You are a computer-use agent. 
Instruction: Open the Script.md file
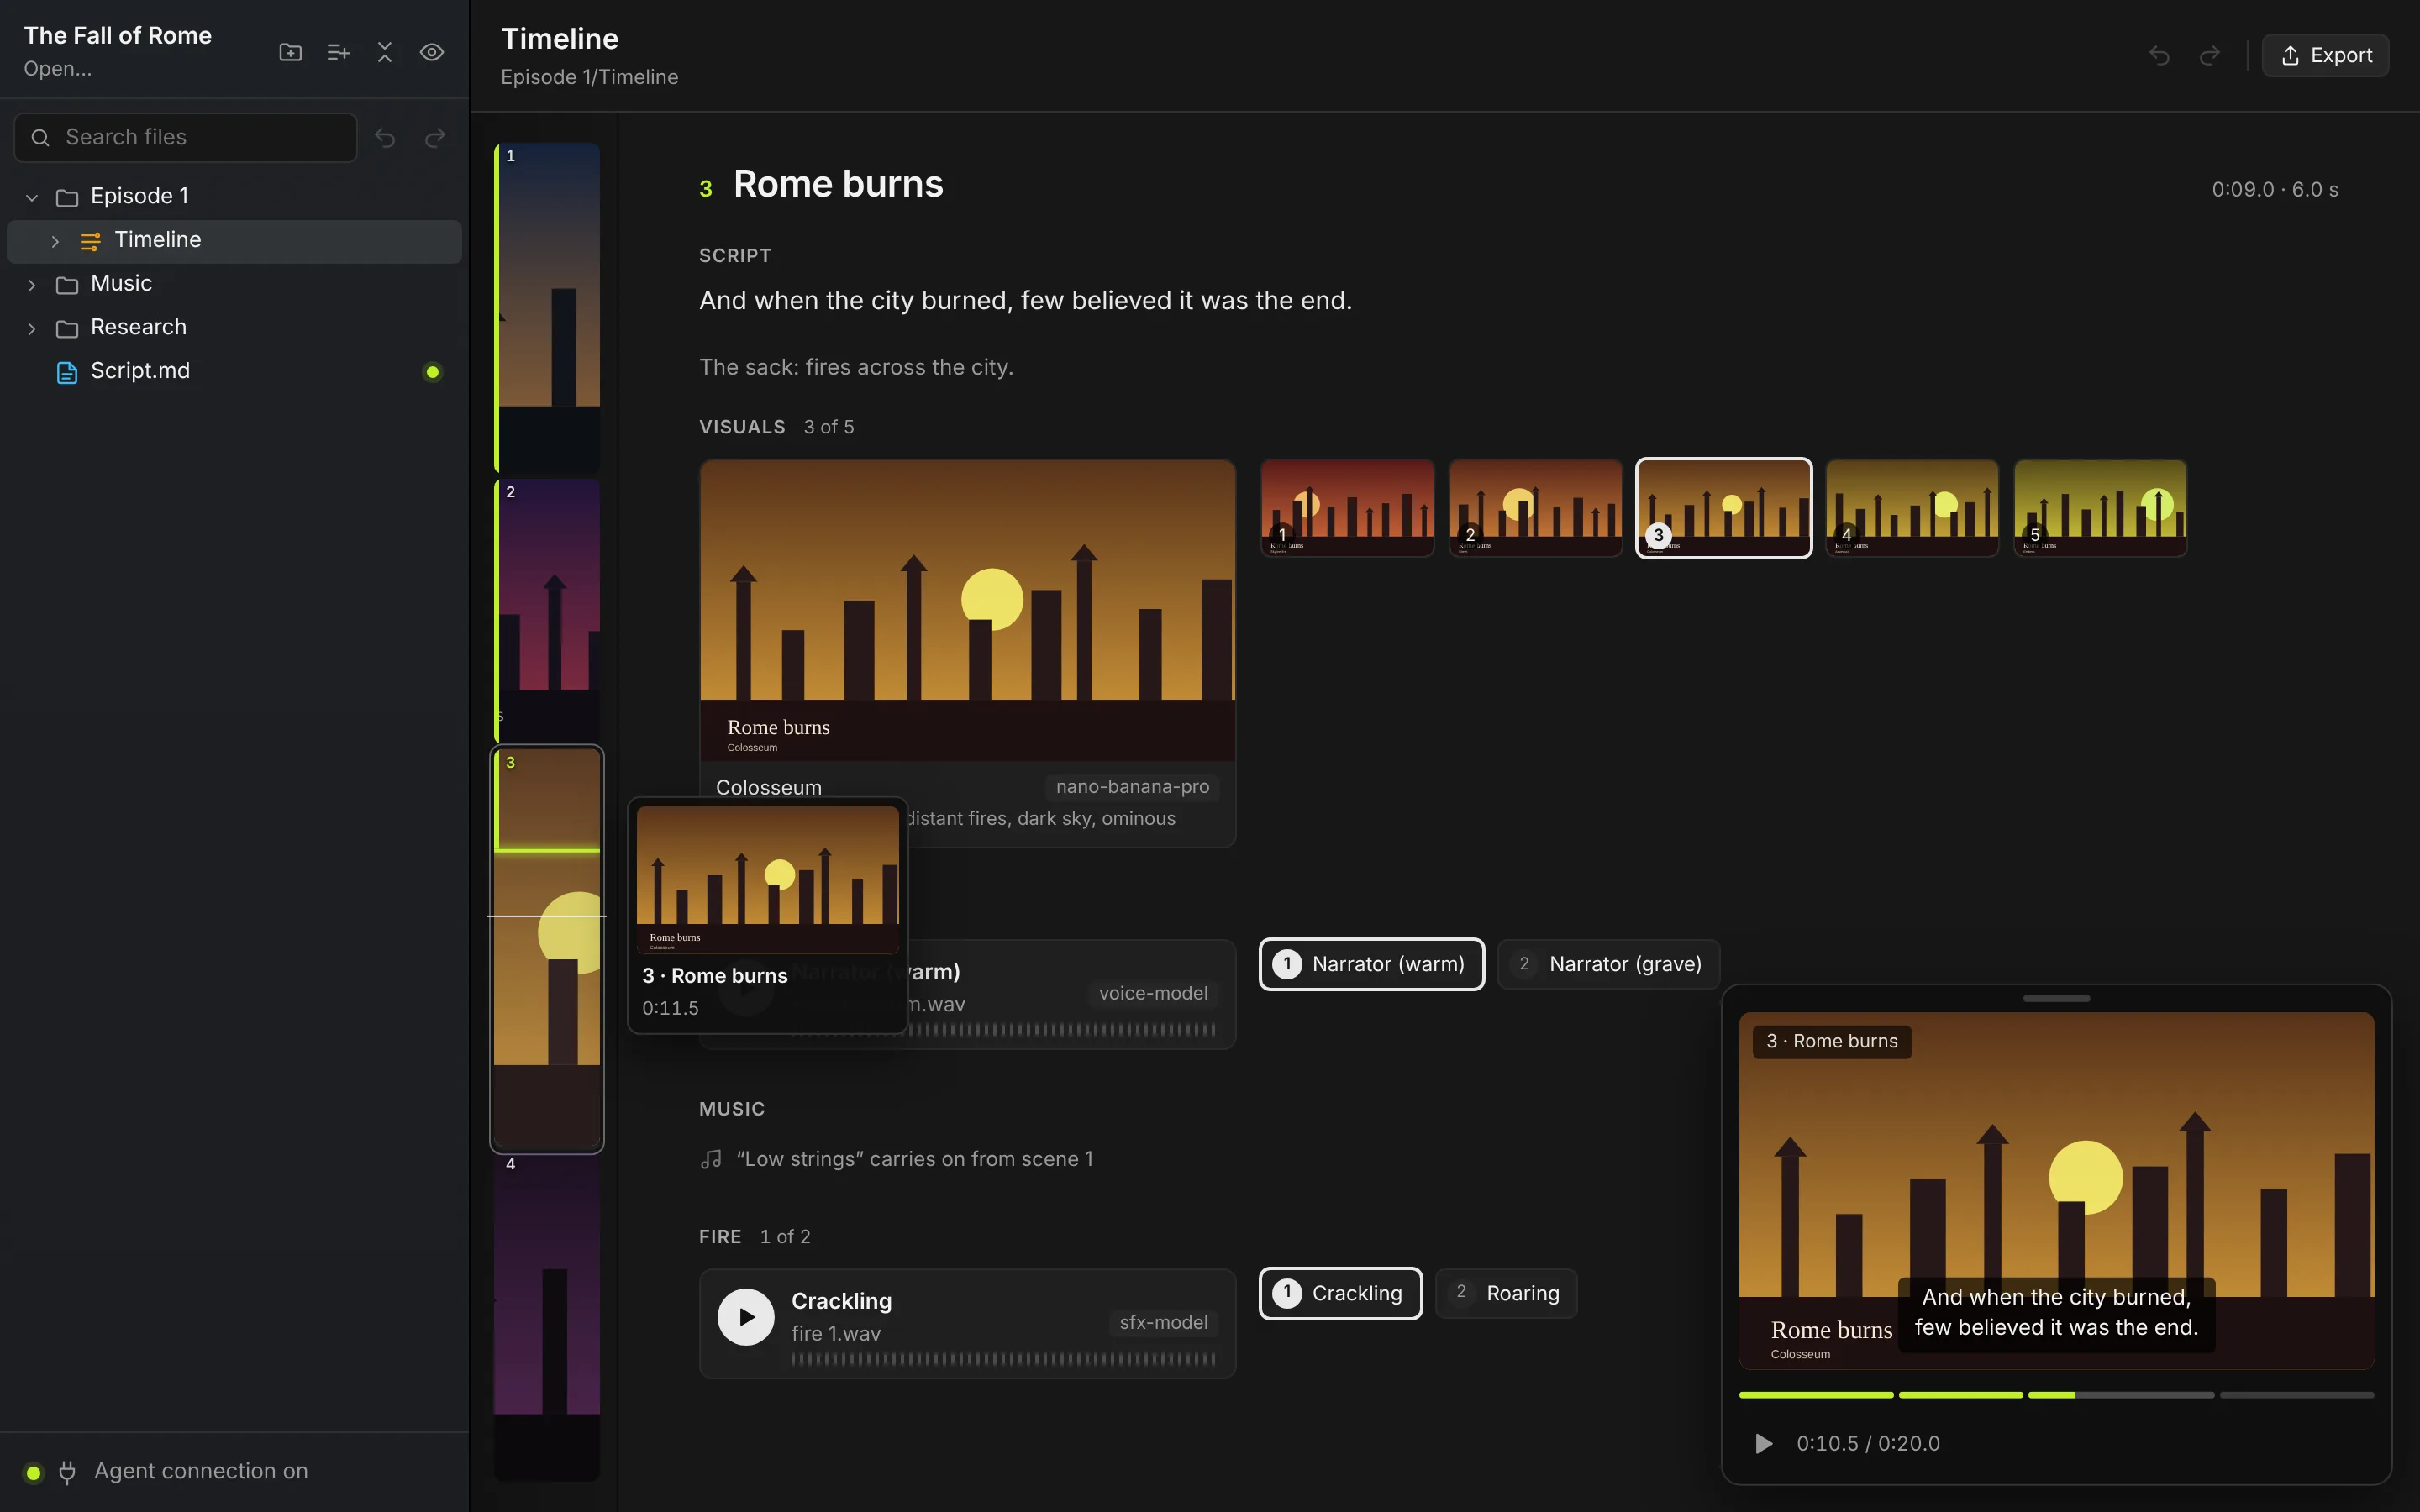pos(234,371)
